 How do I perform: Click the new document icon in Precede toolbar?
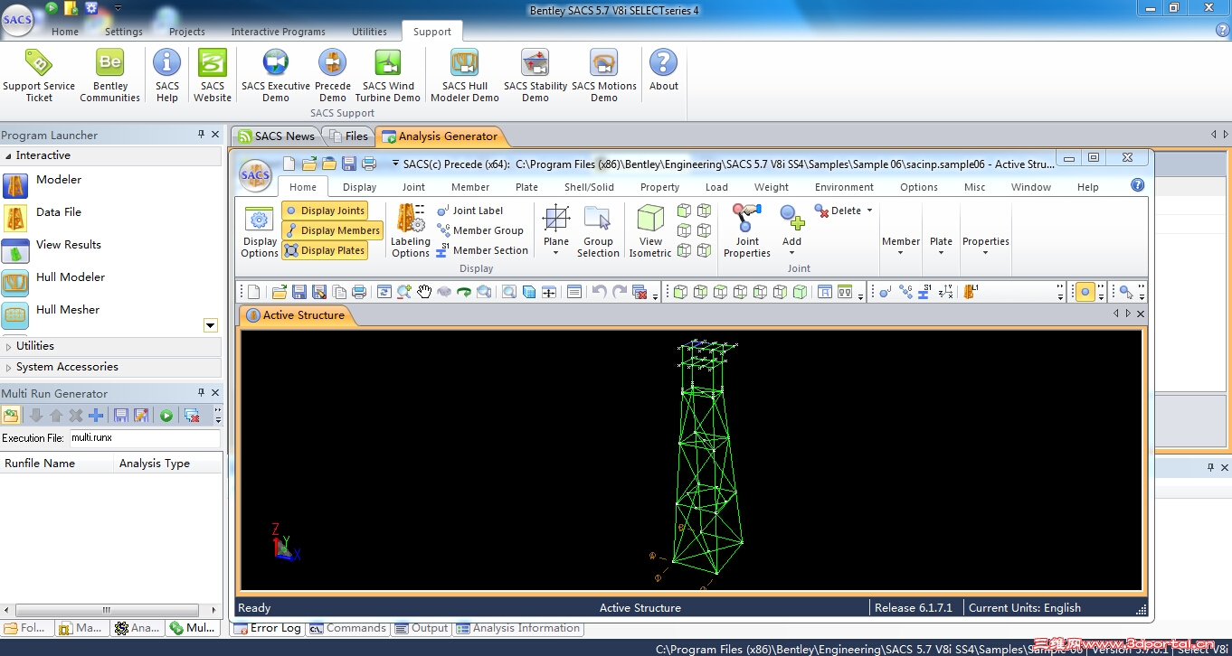click(x=254, y=292)
